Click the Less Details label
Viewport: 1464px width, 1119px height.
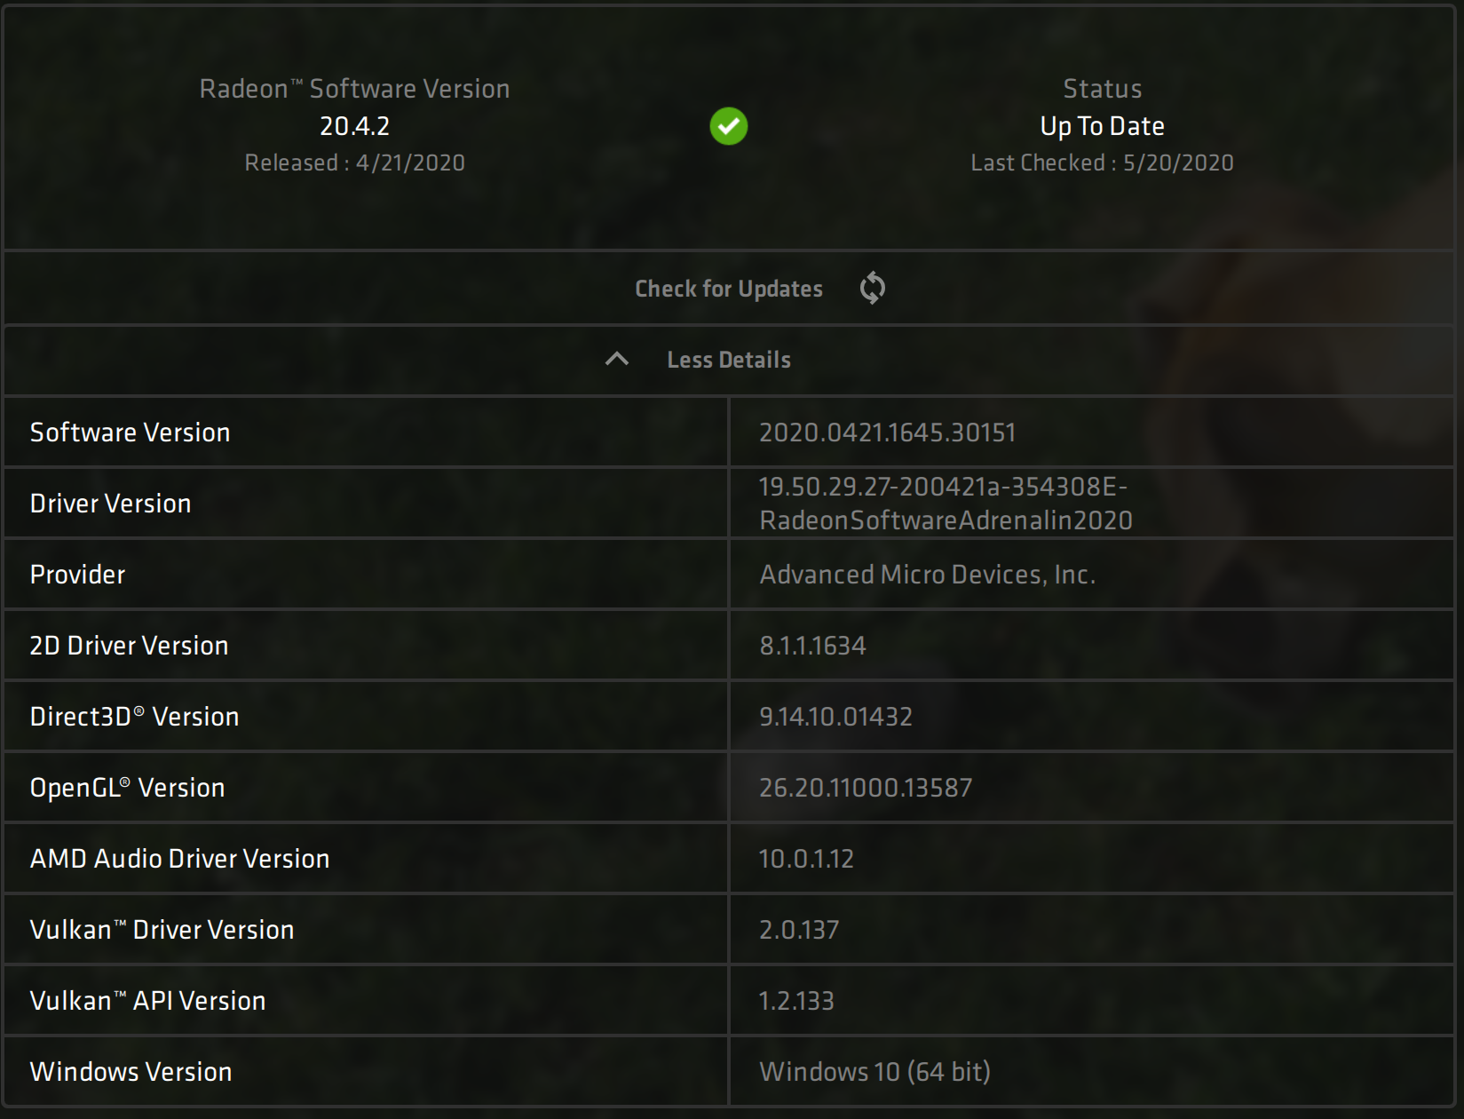728,360
